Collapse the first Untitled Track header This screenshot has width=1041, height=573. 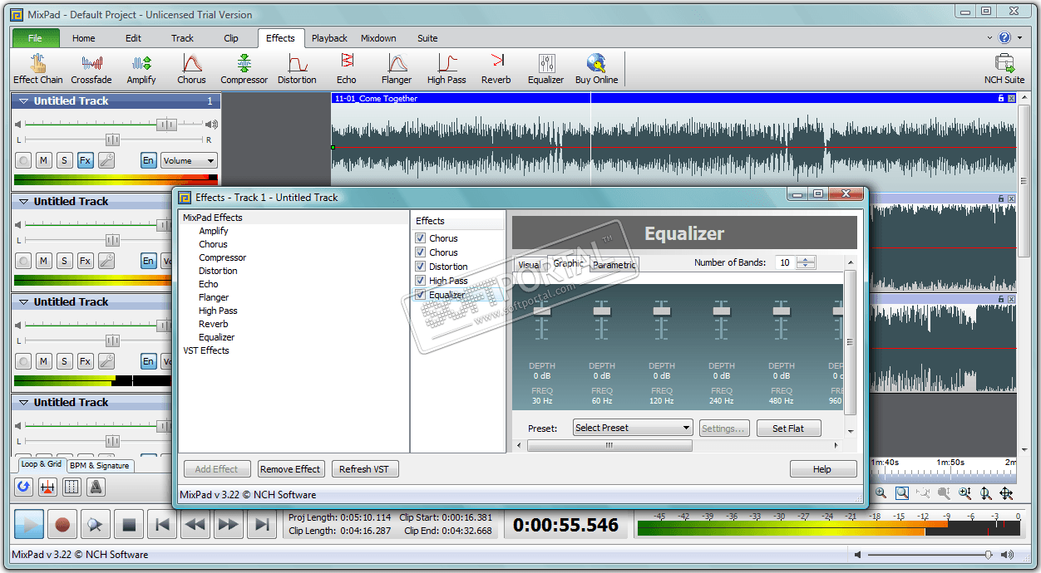[x=23, y=101]
